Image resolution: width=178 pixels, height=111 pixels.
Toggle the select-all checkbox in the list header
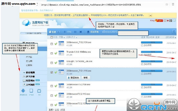(x=52, y=37)
